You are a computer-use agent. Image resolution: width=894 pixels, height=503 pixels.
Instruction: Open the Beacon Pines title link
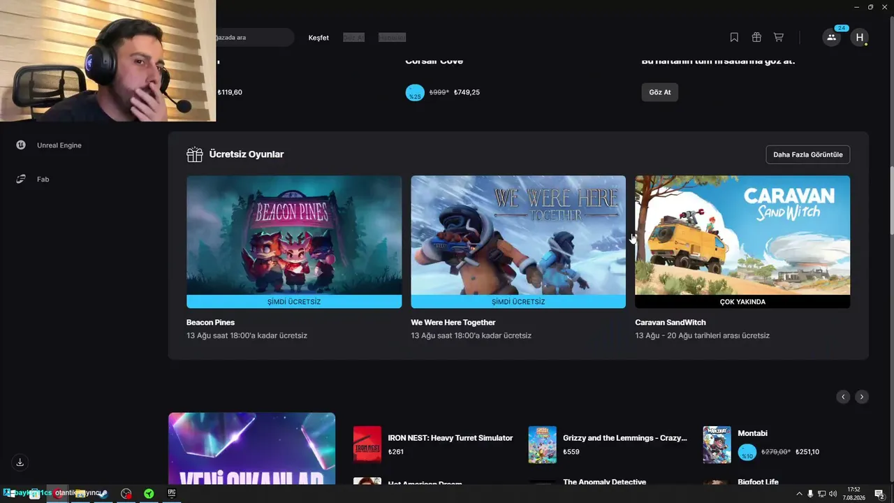(x=210, y=323)
